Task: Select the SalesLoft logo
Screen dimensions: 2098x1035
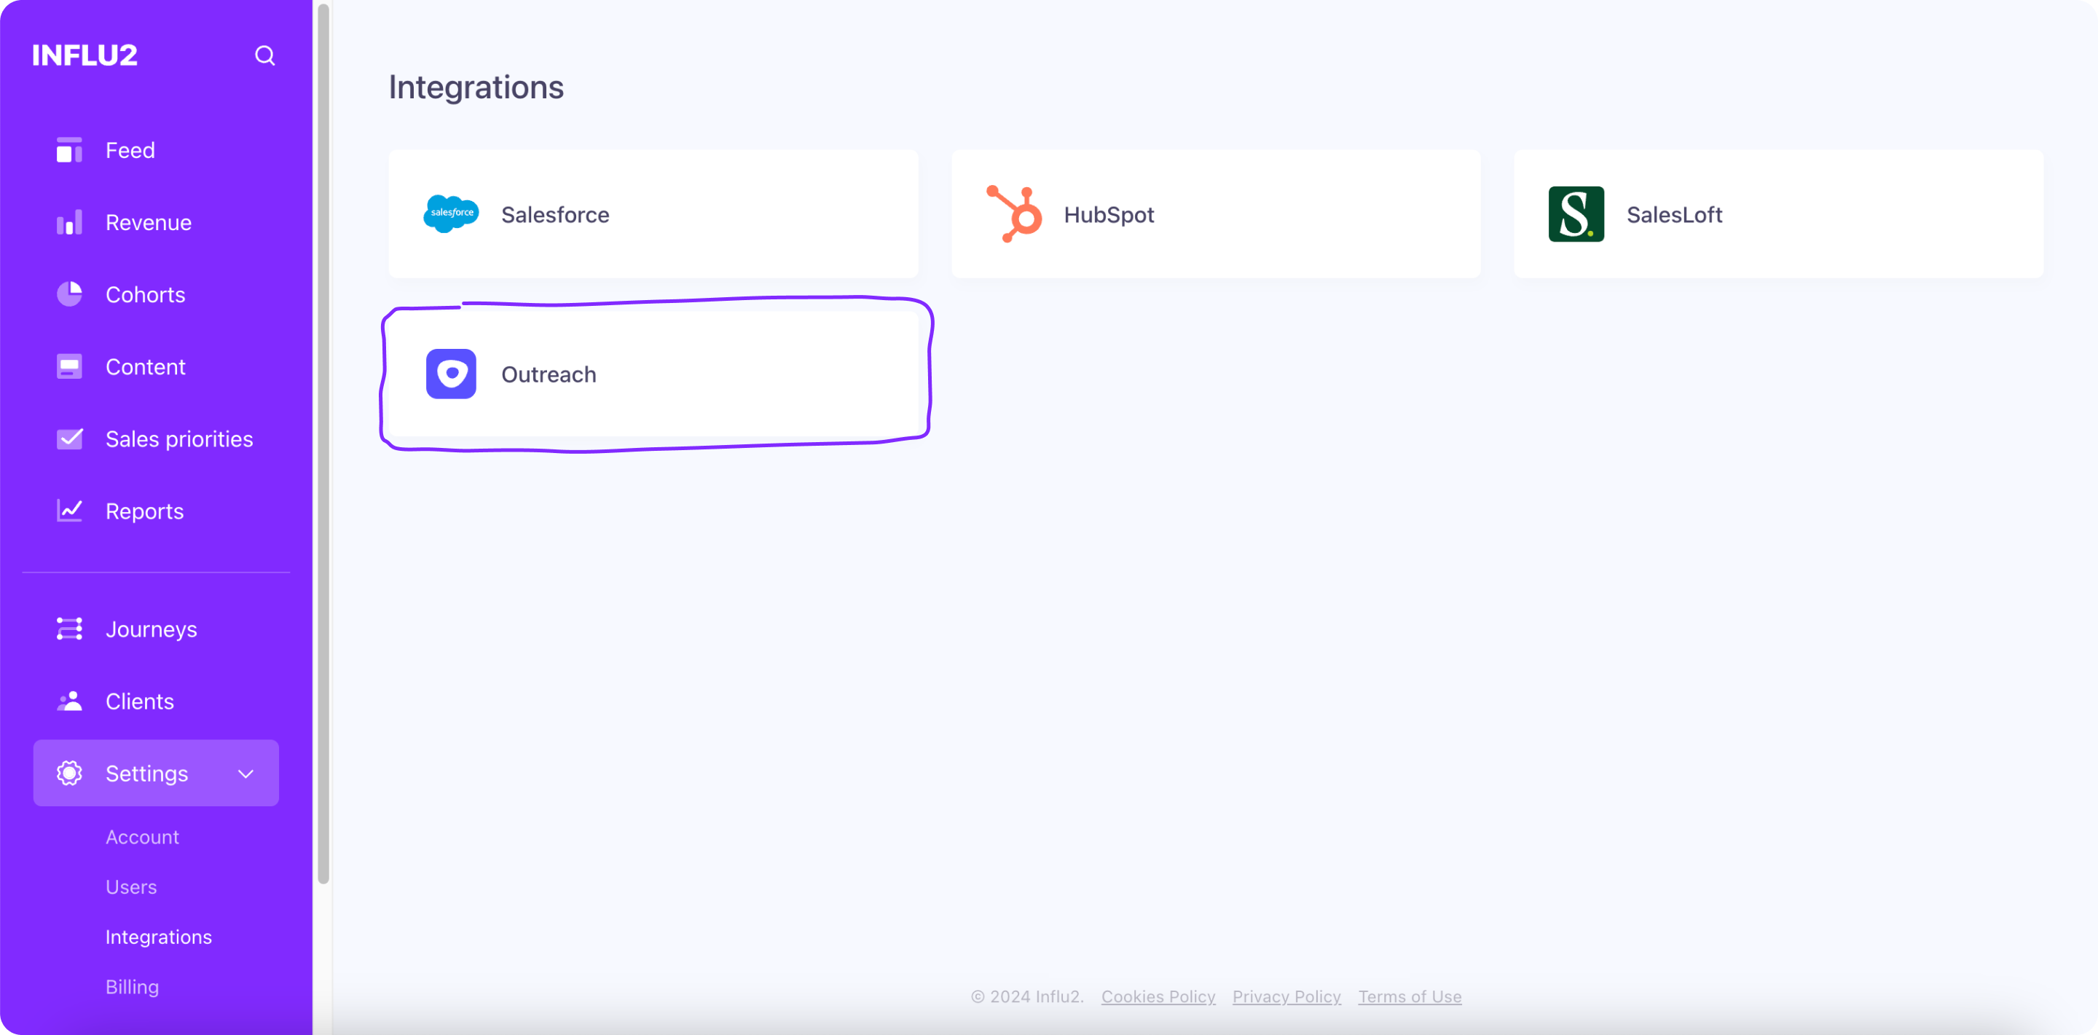Action: click(1575, 214)
